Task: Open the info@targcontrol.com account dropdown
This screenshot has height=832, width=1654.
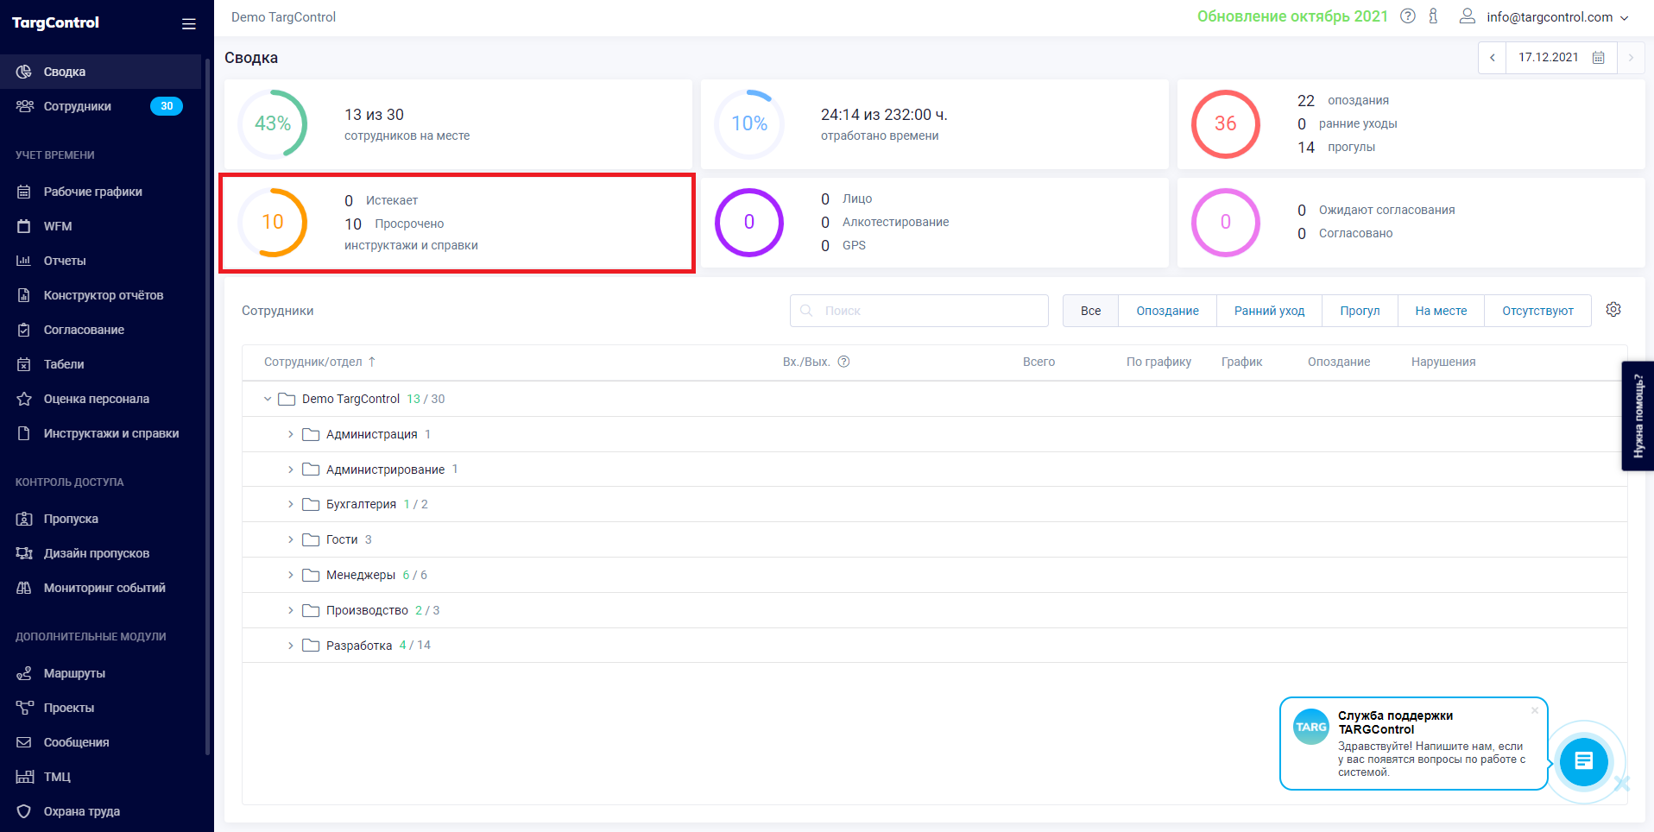Action: (1544, 16)
